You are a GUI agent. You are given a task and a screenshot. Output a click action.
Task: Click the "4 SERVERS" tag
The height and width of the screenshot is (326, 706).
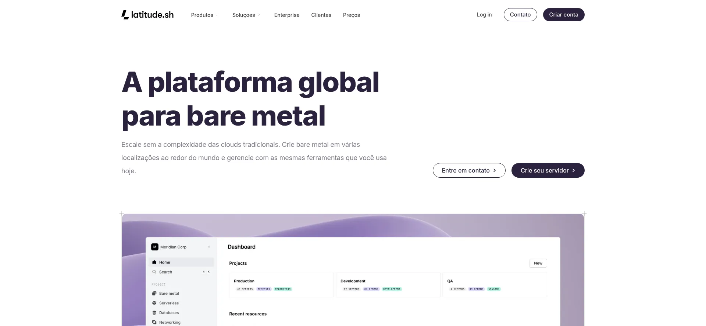coord(457,289)
